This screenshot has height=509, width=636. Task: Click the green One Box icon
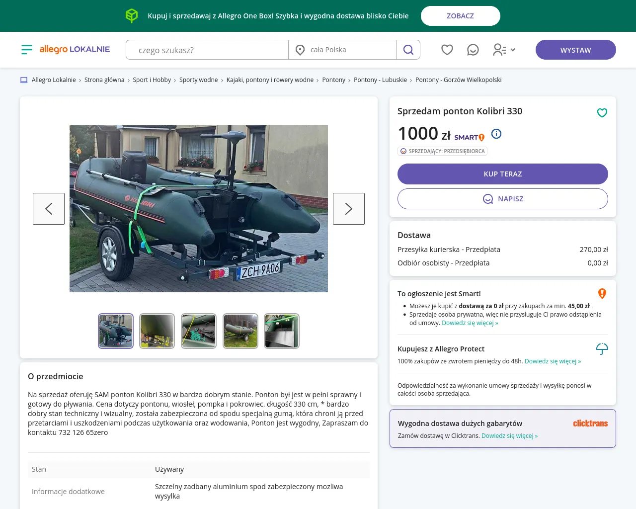tap(132, 16)
